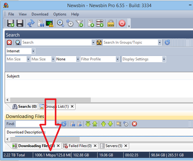This screenshot has height=161, width=193.
Task: Click the reset arrow beside Find field
Action: click(x=64, y=124)
